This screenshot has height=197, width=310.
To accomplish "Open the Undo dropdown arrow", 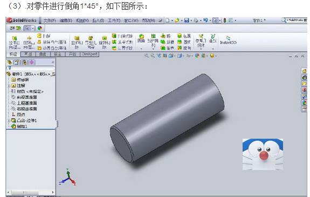I will point(210,21).
